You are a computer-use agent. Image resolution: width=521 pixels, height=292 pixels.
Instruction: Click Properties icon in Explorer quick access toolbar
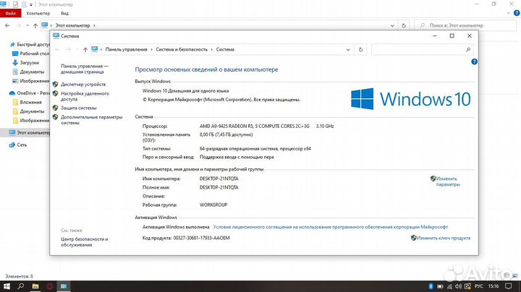[x=15, y=4]
